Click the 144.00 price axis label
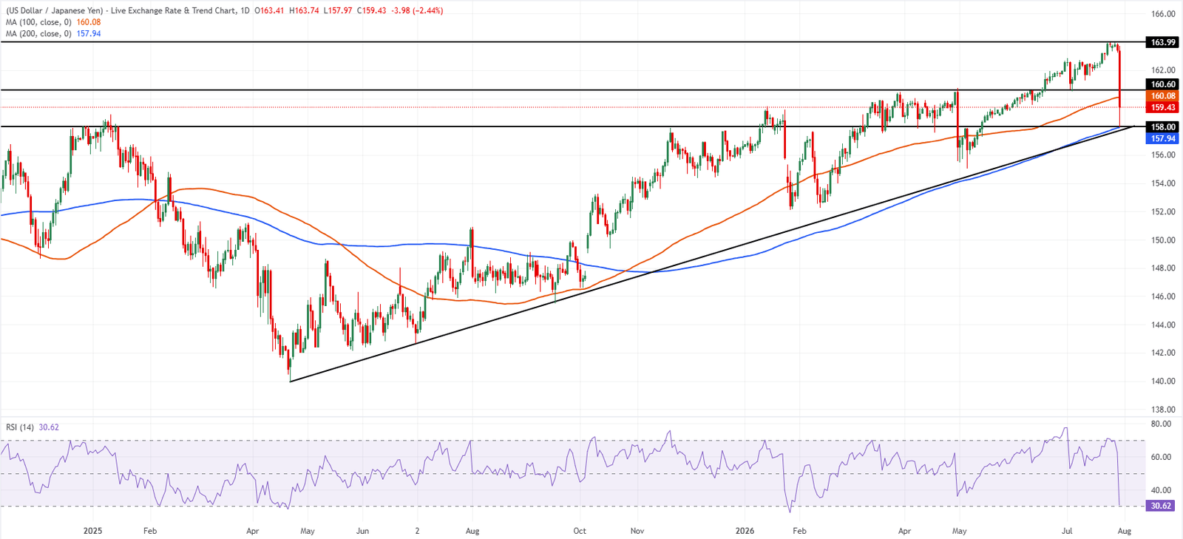1183x539 pixels. (1163, 325)
